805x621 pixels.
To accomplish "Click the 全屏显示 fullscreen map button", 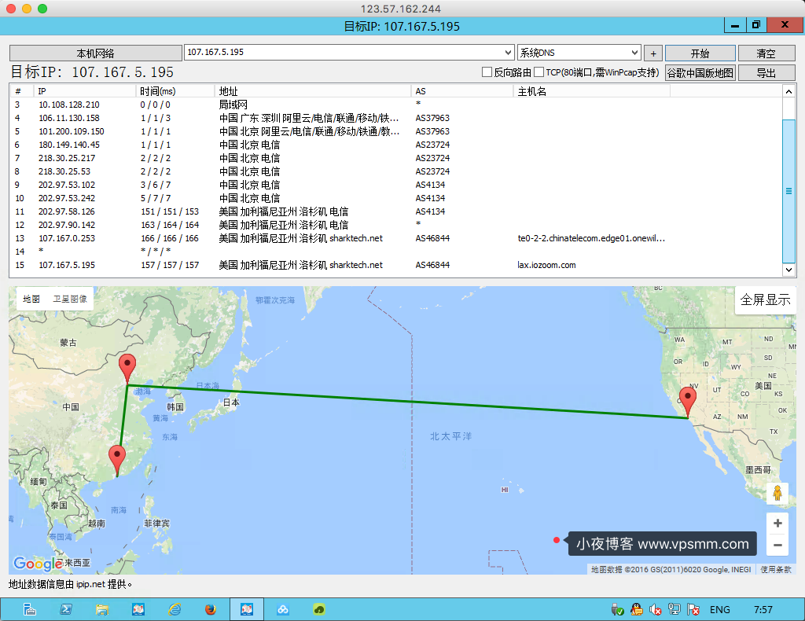I will pos(765,299).
